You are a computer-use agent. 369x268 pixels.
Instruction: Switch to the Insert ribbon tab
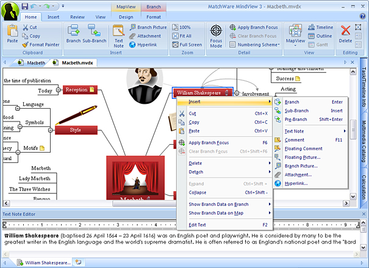(x=54, y=17)
